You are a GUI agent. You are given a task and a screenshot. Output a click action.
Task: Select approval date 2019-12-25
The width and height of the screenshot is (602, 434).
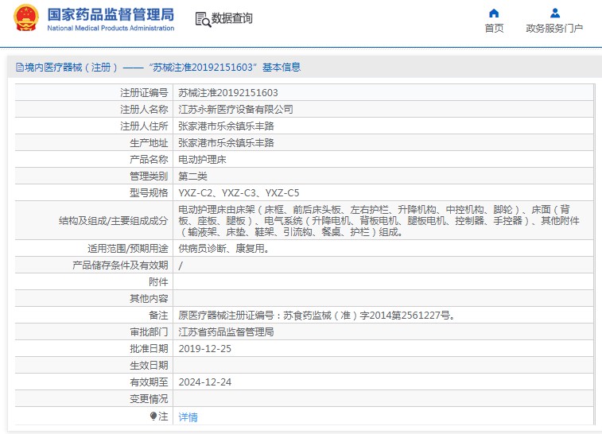pyautogui.click(x=205, y=349)
